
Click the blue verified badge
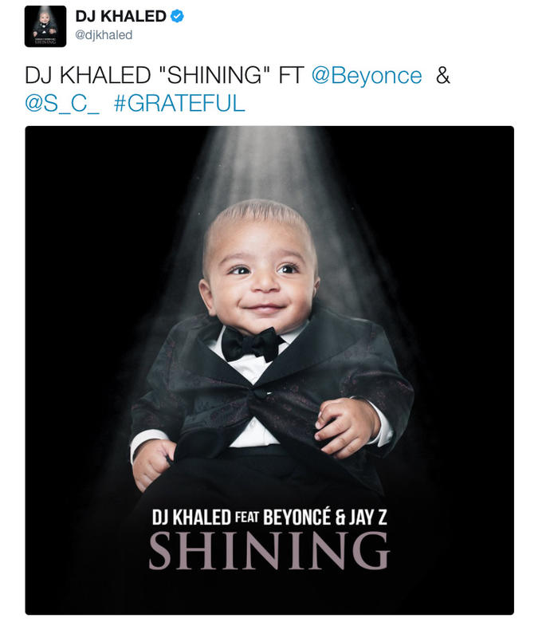click(177, 16)
